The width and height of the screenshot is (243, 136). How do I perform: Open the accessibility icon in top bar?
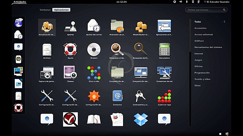[175, 2]
